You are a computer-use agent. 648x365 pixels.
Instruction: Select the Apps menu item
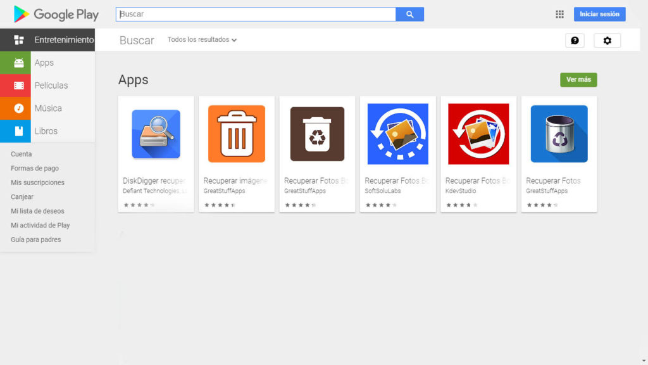(47, 63)
